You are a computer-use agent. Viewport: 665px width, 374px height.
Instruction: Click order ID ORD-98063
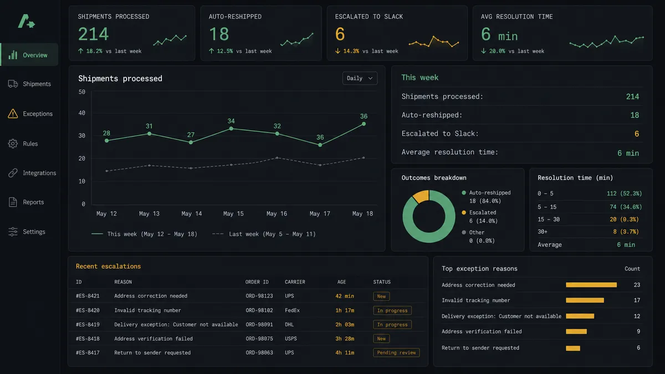(259, 353)
